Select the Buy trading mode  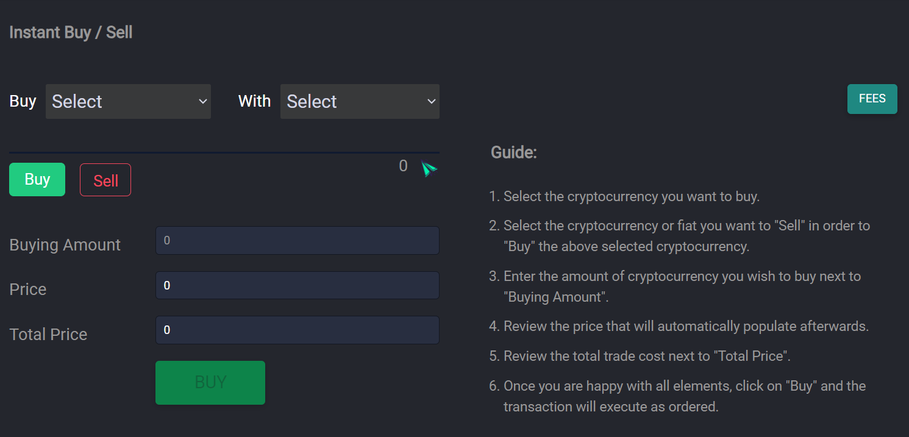coord(37,179)
